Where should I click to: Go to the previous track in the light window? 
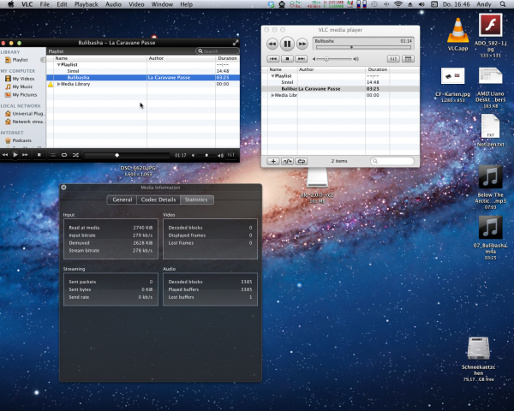[273, 59]
